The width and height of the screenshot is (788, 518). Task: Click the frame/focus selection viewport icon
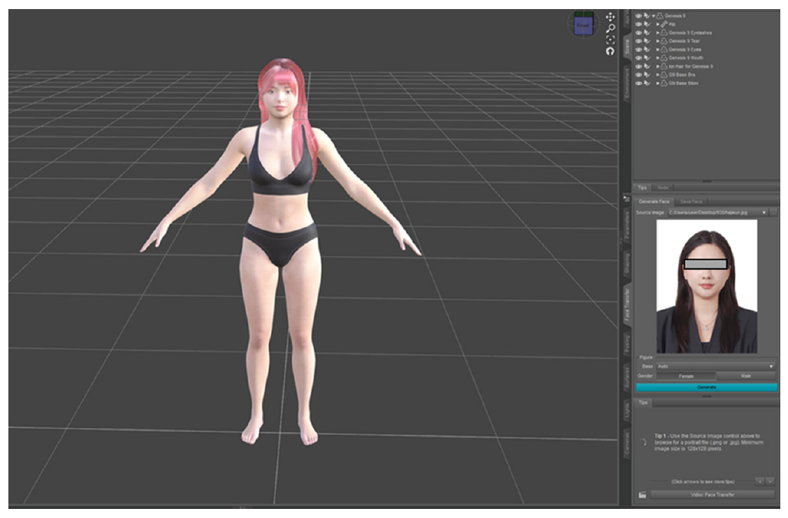click(610, 40)
